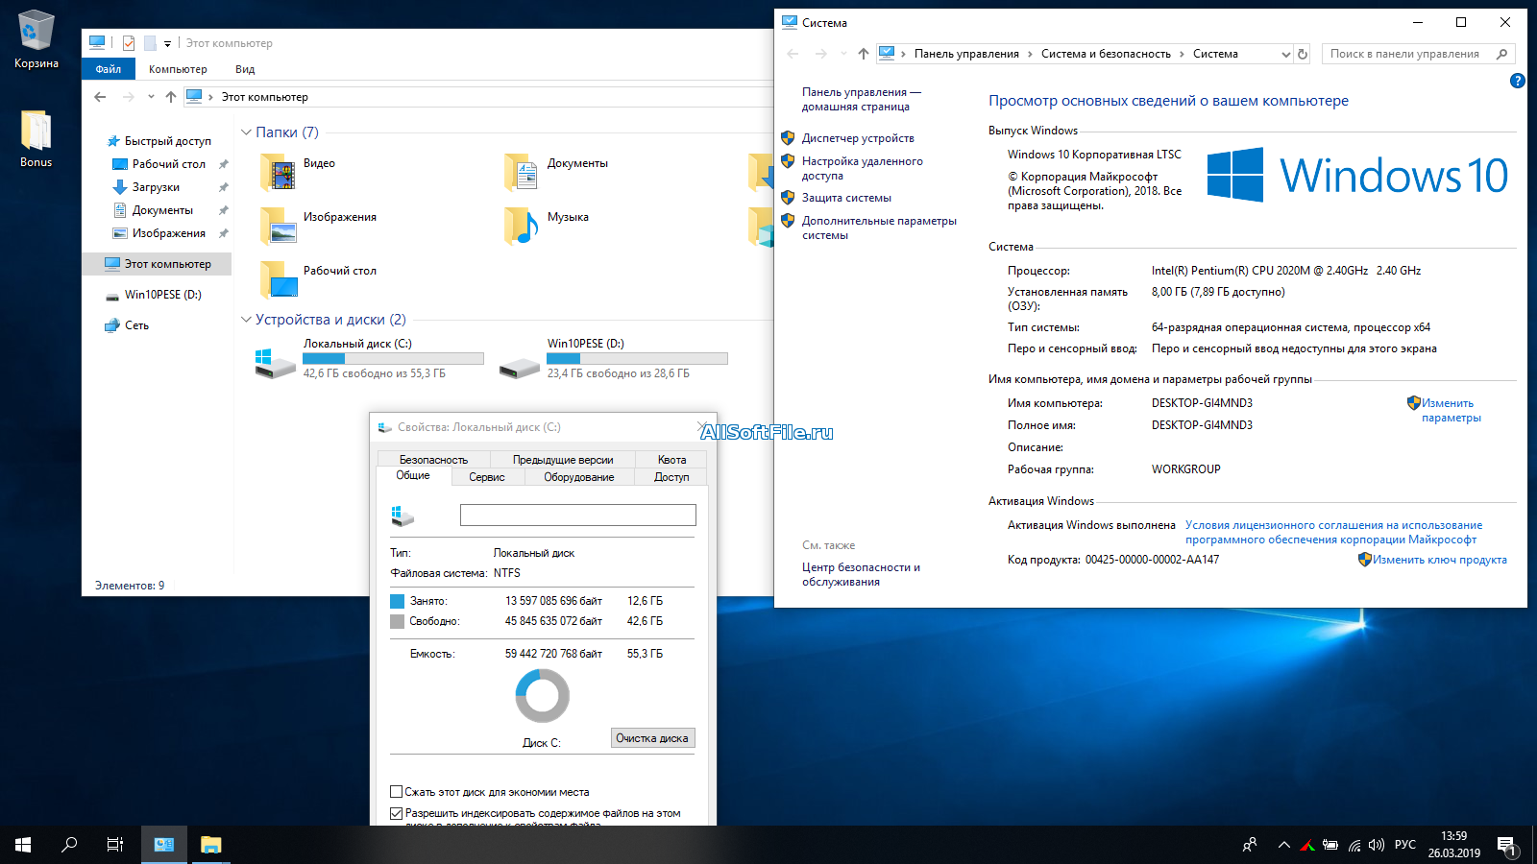Click the Очистка диска button

coord(652,738)
